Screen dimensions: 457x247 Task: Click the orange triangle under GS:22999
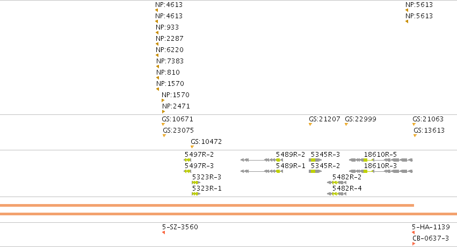[x=346, y=125]
